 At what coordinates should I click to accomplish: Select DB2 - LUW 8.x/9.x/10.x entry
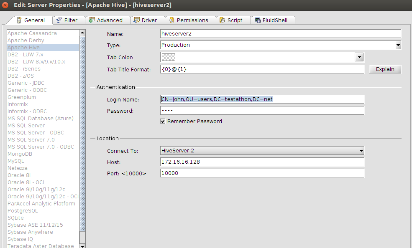point(43,62)
